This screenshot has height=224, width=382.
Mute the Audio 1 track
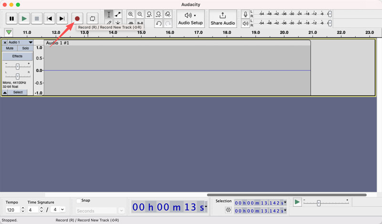click(10, 48)
